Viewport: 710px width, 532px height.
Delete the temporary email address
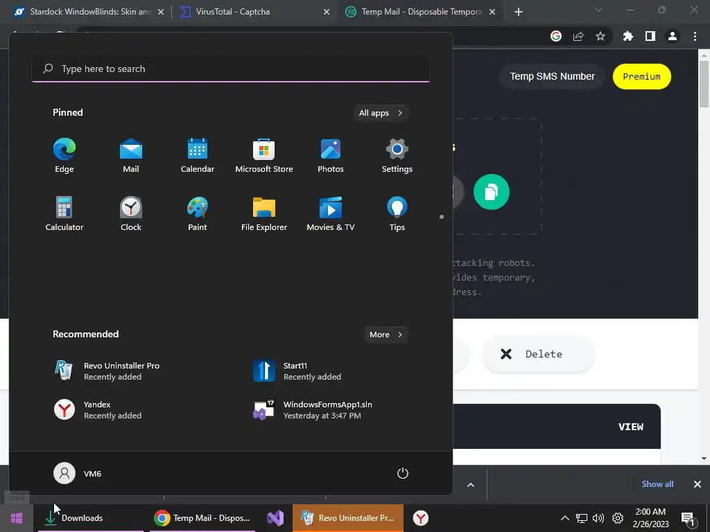538,354
